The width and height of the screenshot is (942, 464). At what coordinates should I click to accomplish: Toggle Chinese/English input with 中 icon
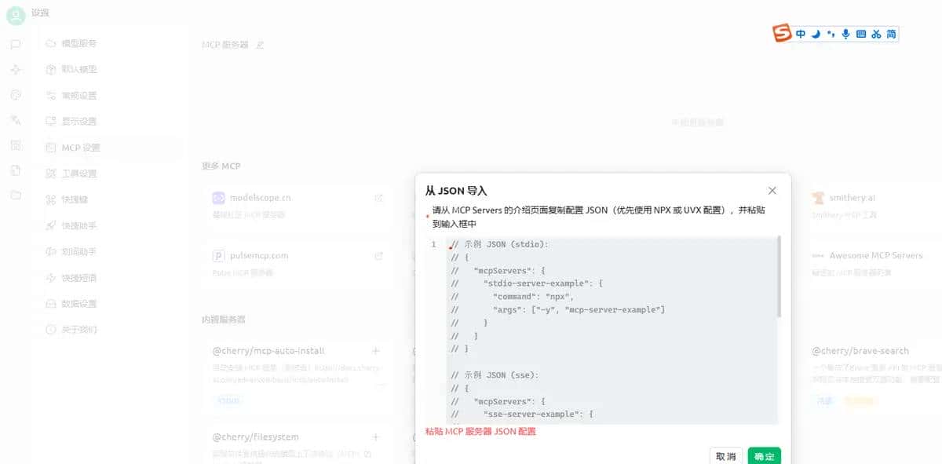pos(801,35)
